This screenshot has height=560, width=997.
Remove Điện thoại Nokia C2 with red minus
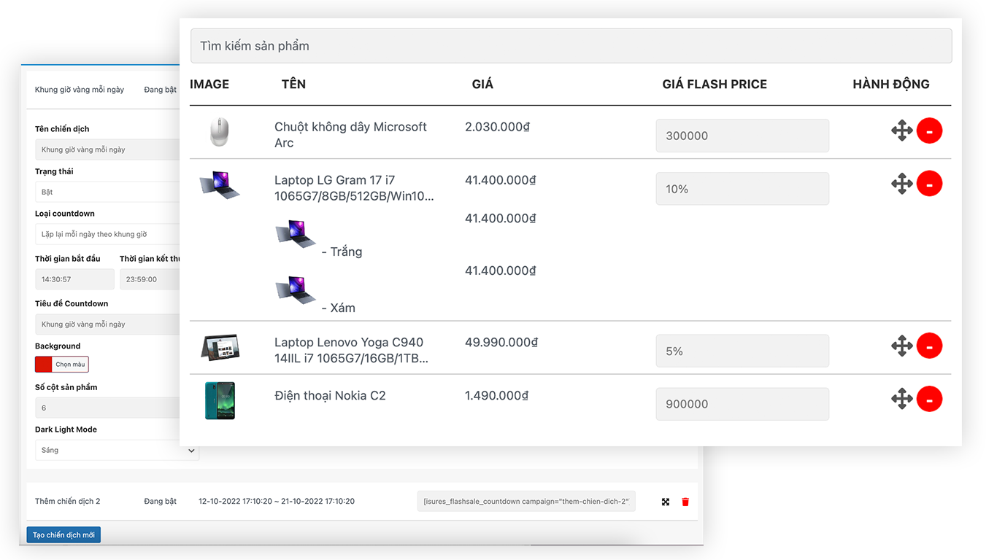pyautogui.click(x=929, y=399)
